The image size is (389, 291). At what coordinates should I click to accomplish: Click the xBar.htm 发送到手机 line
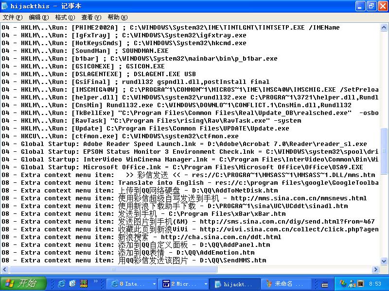pos(143,213)
